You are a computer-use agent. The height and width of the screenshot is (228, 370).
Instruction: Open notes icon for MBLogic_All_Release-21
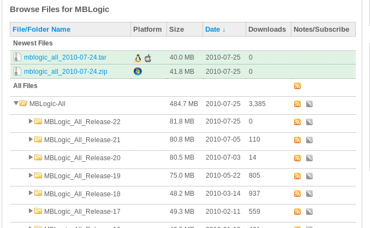point(309,140)
